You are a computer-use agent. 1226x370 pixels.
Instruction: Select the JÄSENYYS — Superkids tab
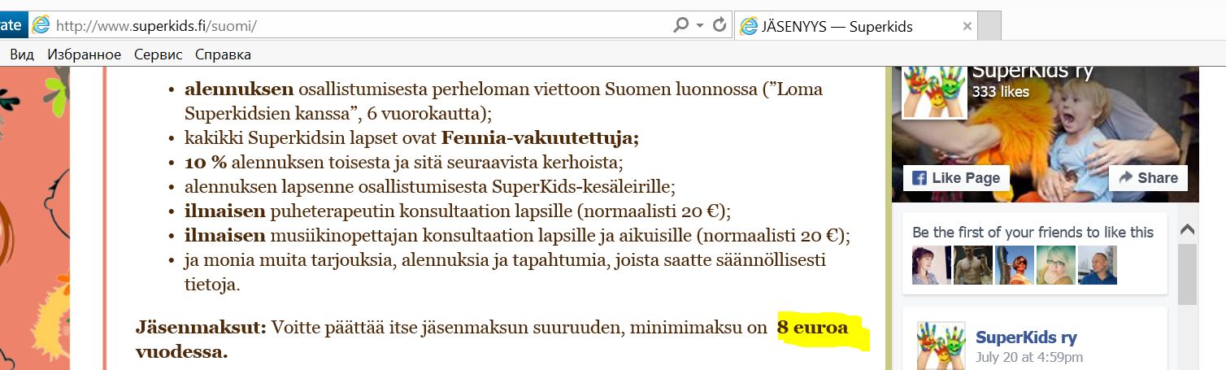[x=847, y=27]
